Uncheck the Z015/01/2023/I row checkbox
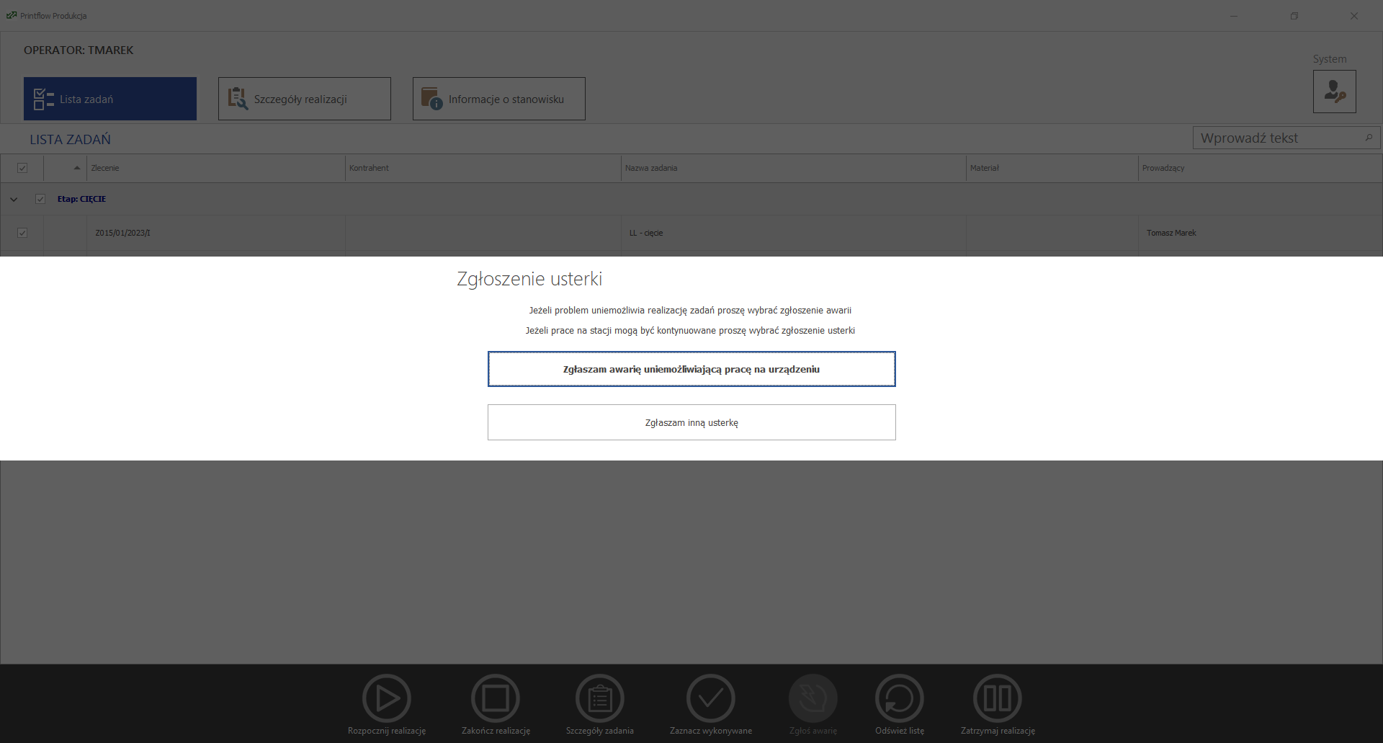 (22, 233)
